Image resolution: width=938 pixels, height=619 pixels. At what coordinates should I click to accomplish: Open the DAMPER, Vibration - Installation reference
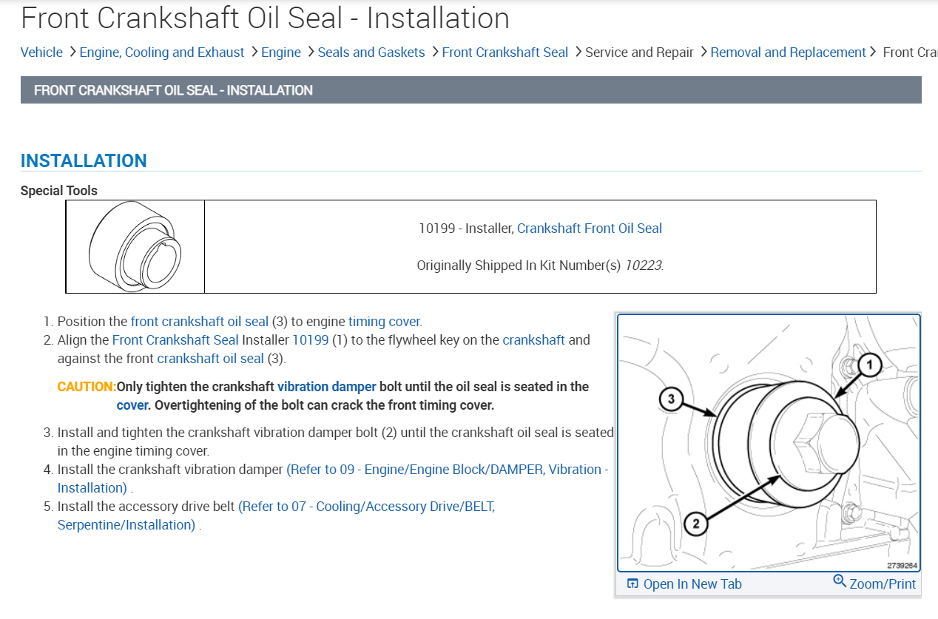click(x=448, y=469)
